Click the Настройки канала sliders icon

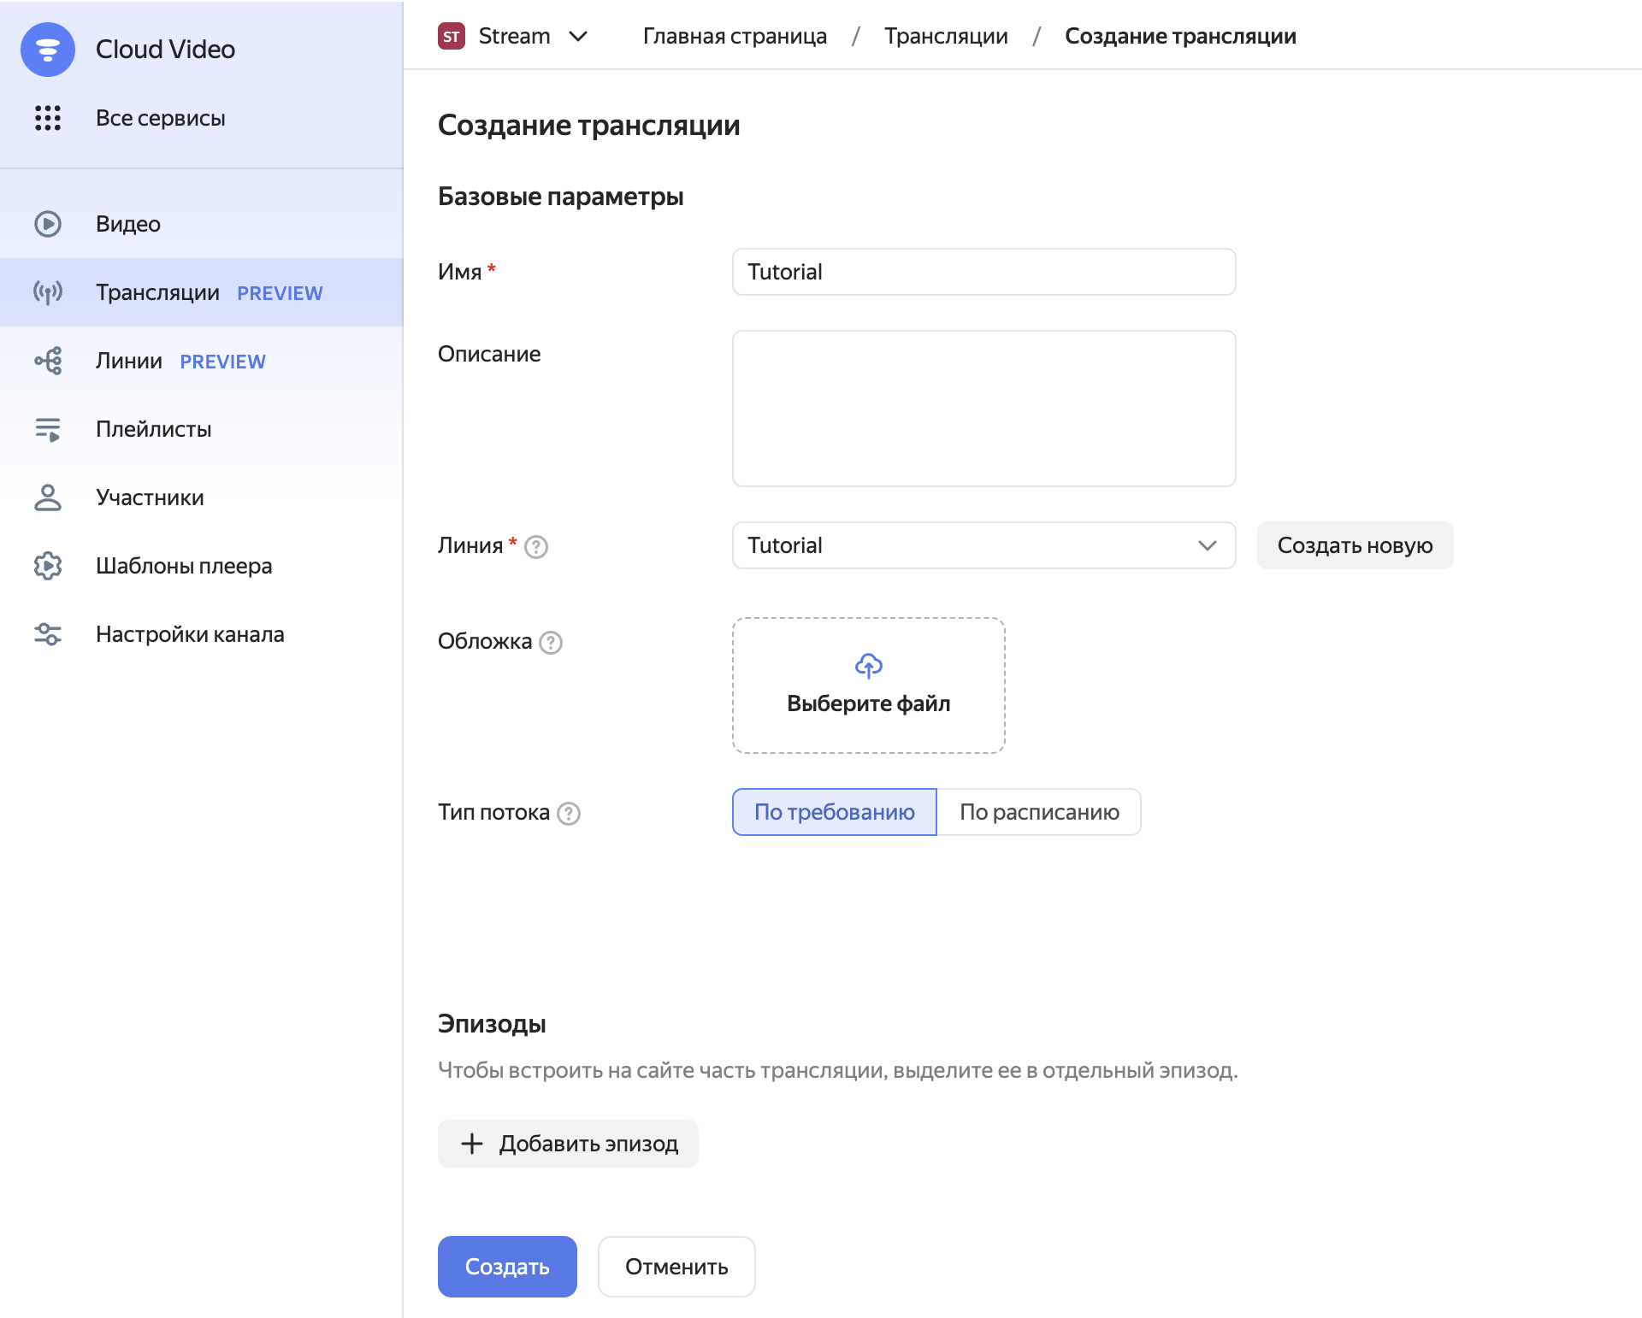coord(48,634)
